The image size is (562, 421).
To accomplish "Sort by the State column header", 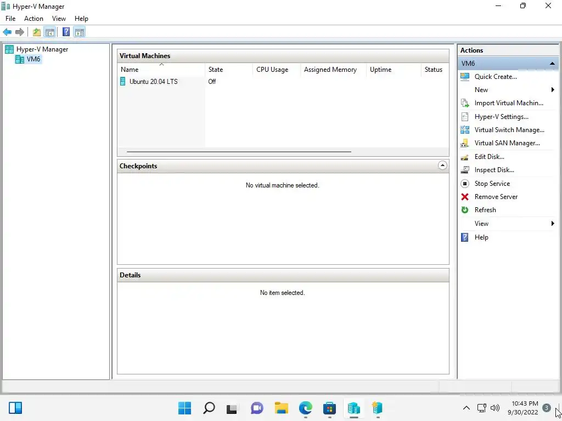I will pyautogui.click(x=229, y=70).
